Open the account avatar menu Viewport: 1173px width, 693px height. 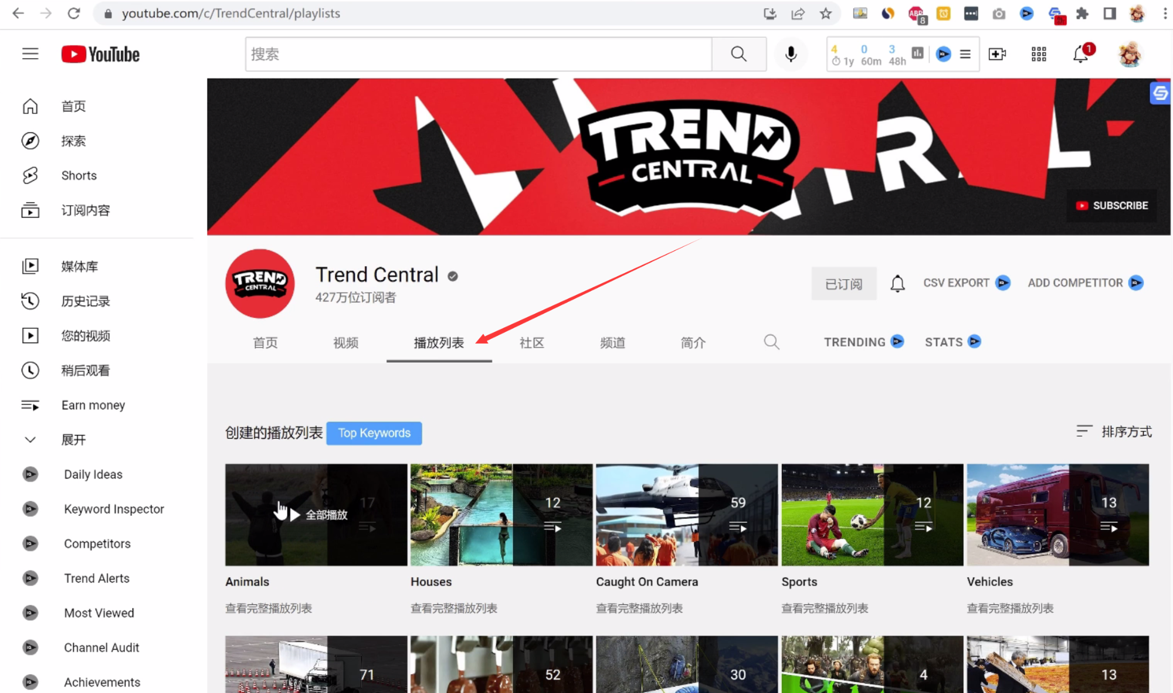1130,54
